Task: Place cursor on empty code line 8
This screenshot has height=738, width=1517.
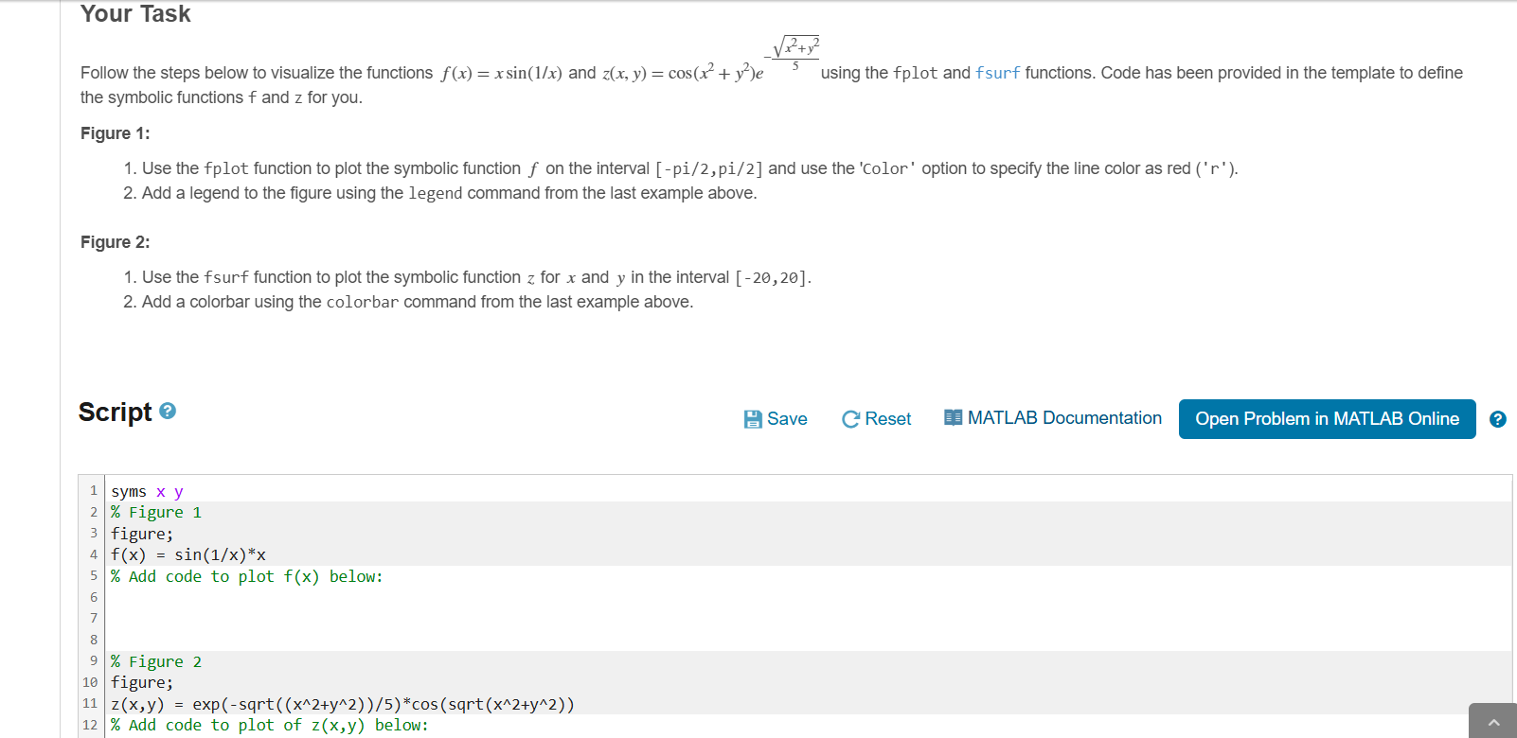Action: point(808,640)
